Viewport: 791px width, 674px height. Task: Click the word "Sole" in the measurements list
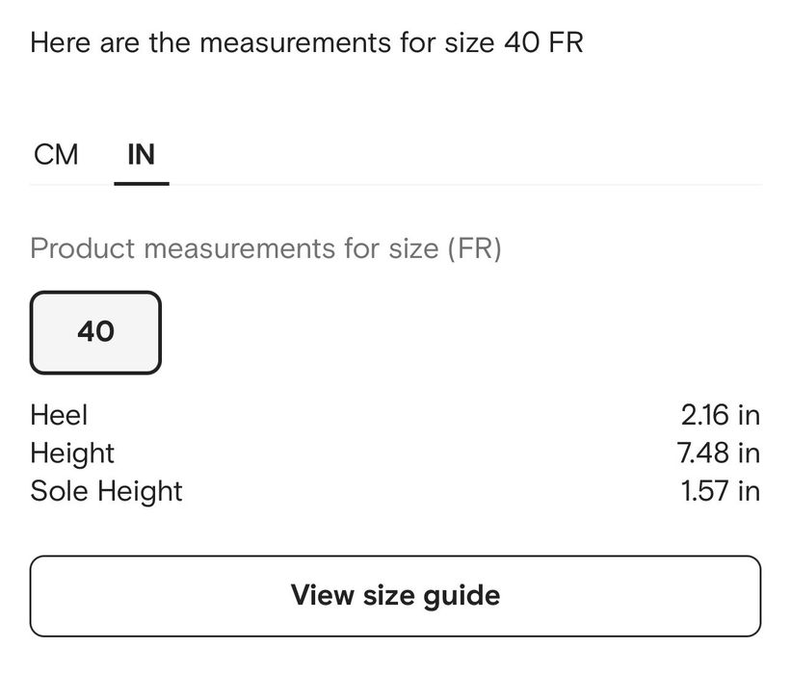coord(57,491)
